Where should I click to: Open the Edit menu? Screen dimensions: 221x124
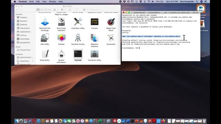pos(38,1)
